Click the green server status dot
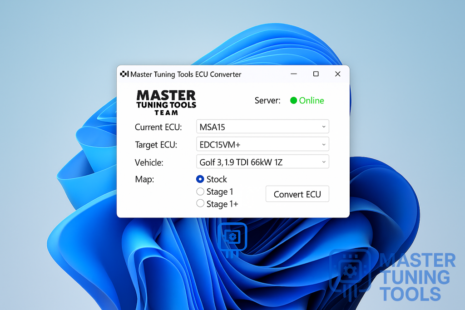 pyautogui.click(x=293, y=101)
